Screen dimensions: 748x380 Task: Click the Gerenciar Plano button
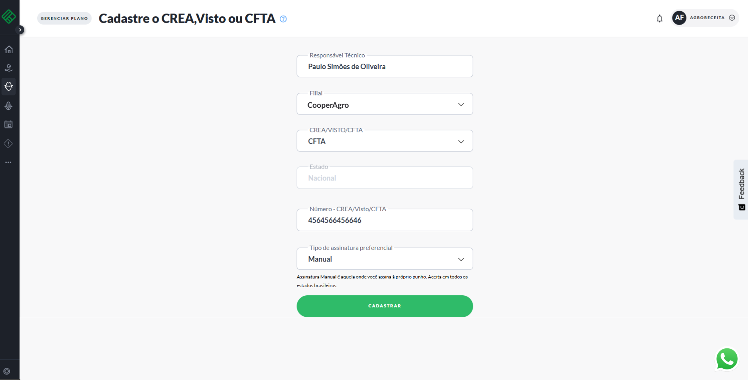64,18
